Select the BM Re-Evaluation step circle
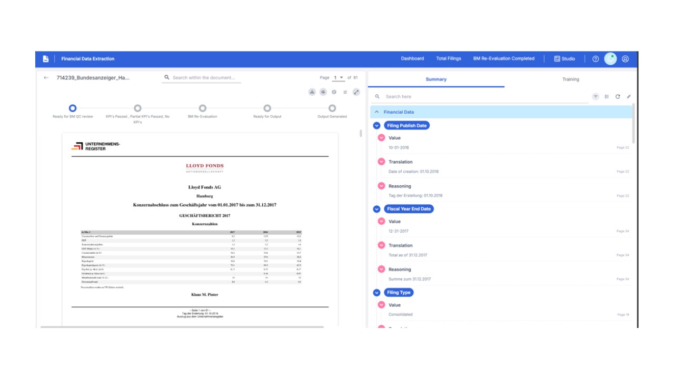 click(x=202, y=108)
